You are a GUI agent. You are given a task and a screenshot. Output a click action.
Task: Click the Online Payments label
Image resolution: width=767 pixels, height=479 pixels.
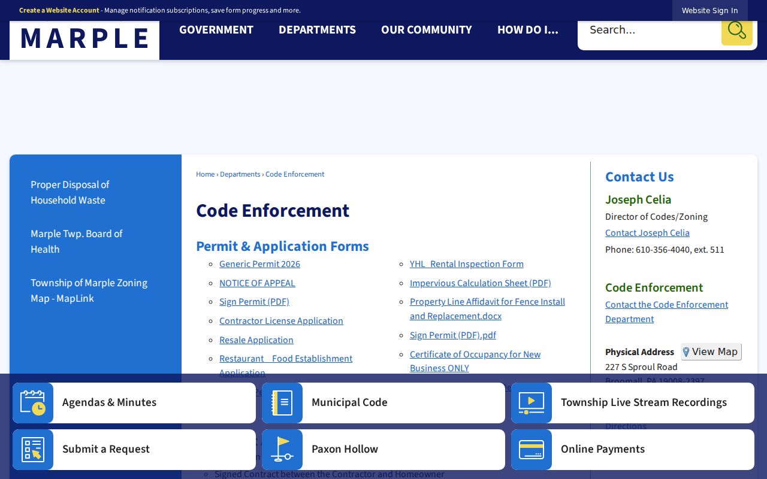(x=603, y=450)
